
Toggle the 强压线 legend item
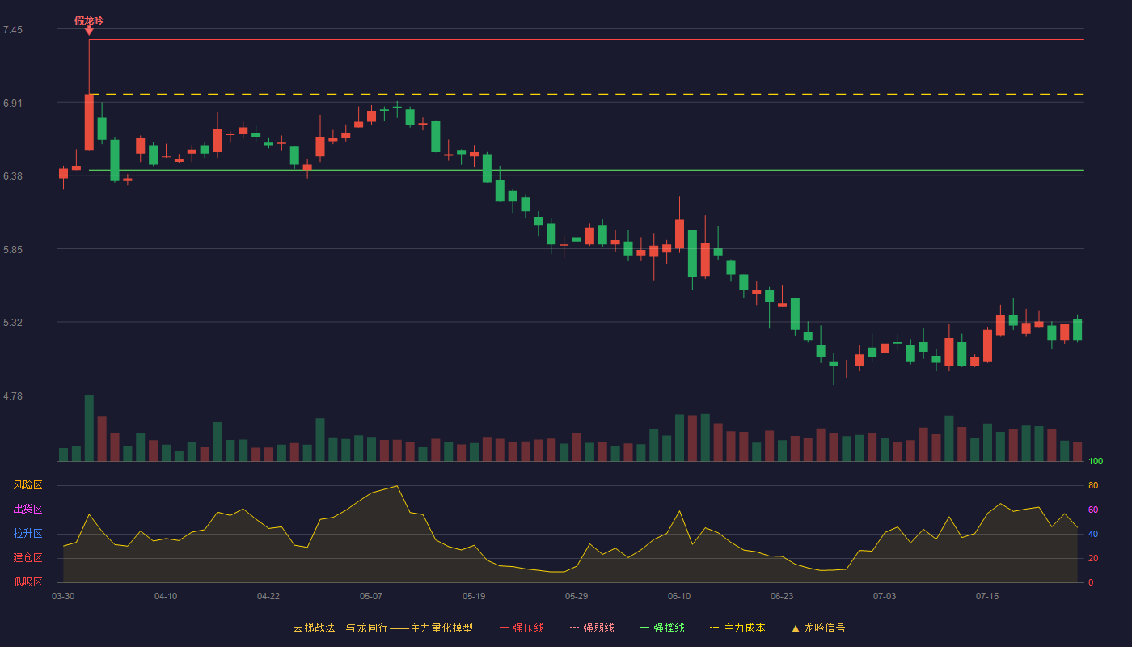tap(522, 628)
